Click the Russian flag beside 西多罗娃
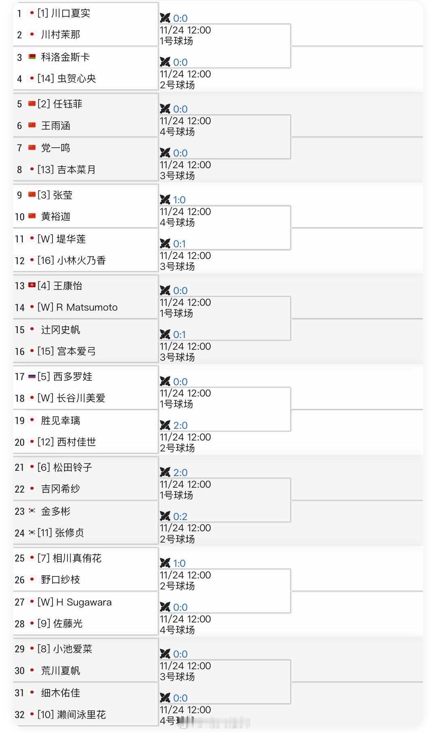This screenshot has height=733, width=429. 32,376
